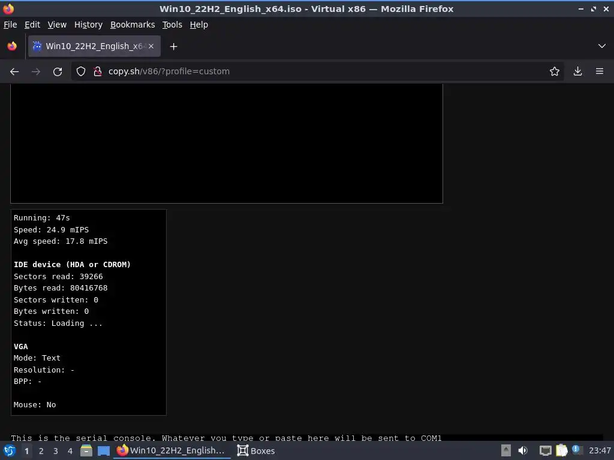Open the Help menu
This screenshot has height=460, width=614.
pos(199,25)
